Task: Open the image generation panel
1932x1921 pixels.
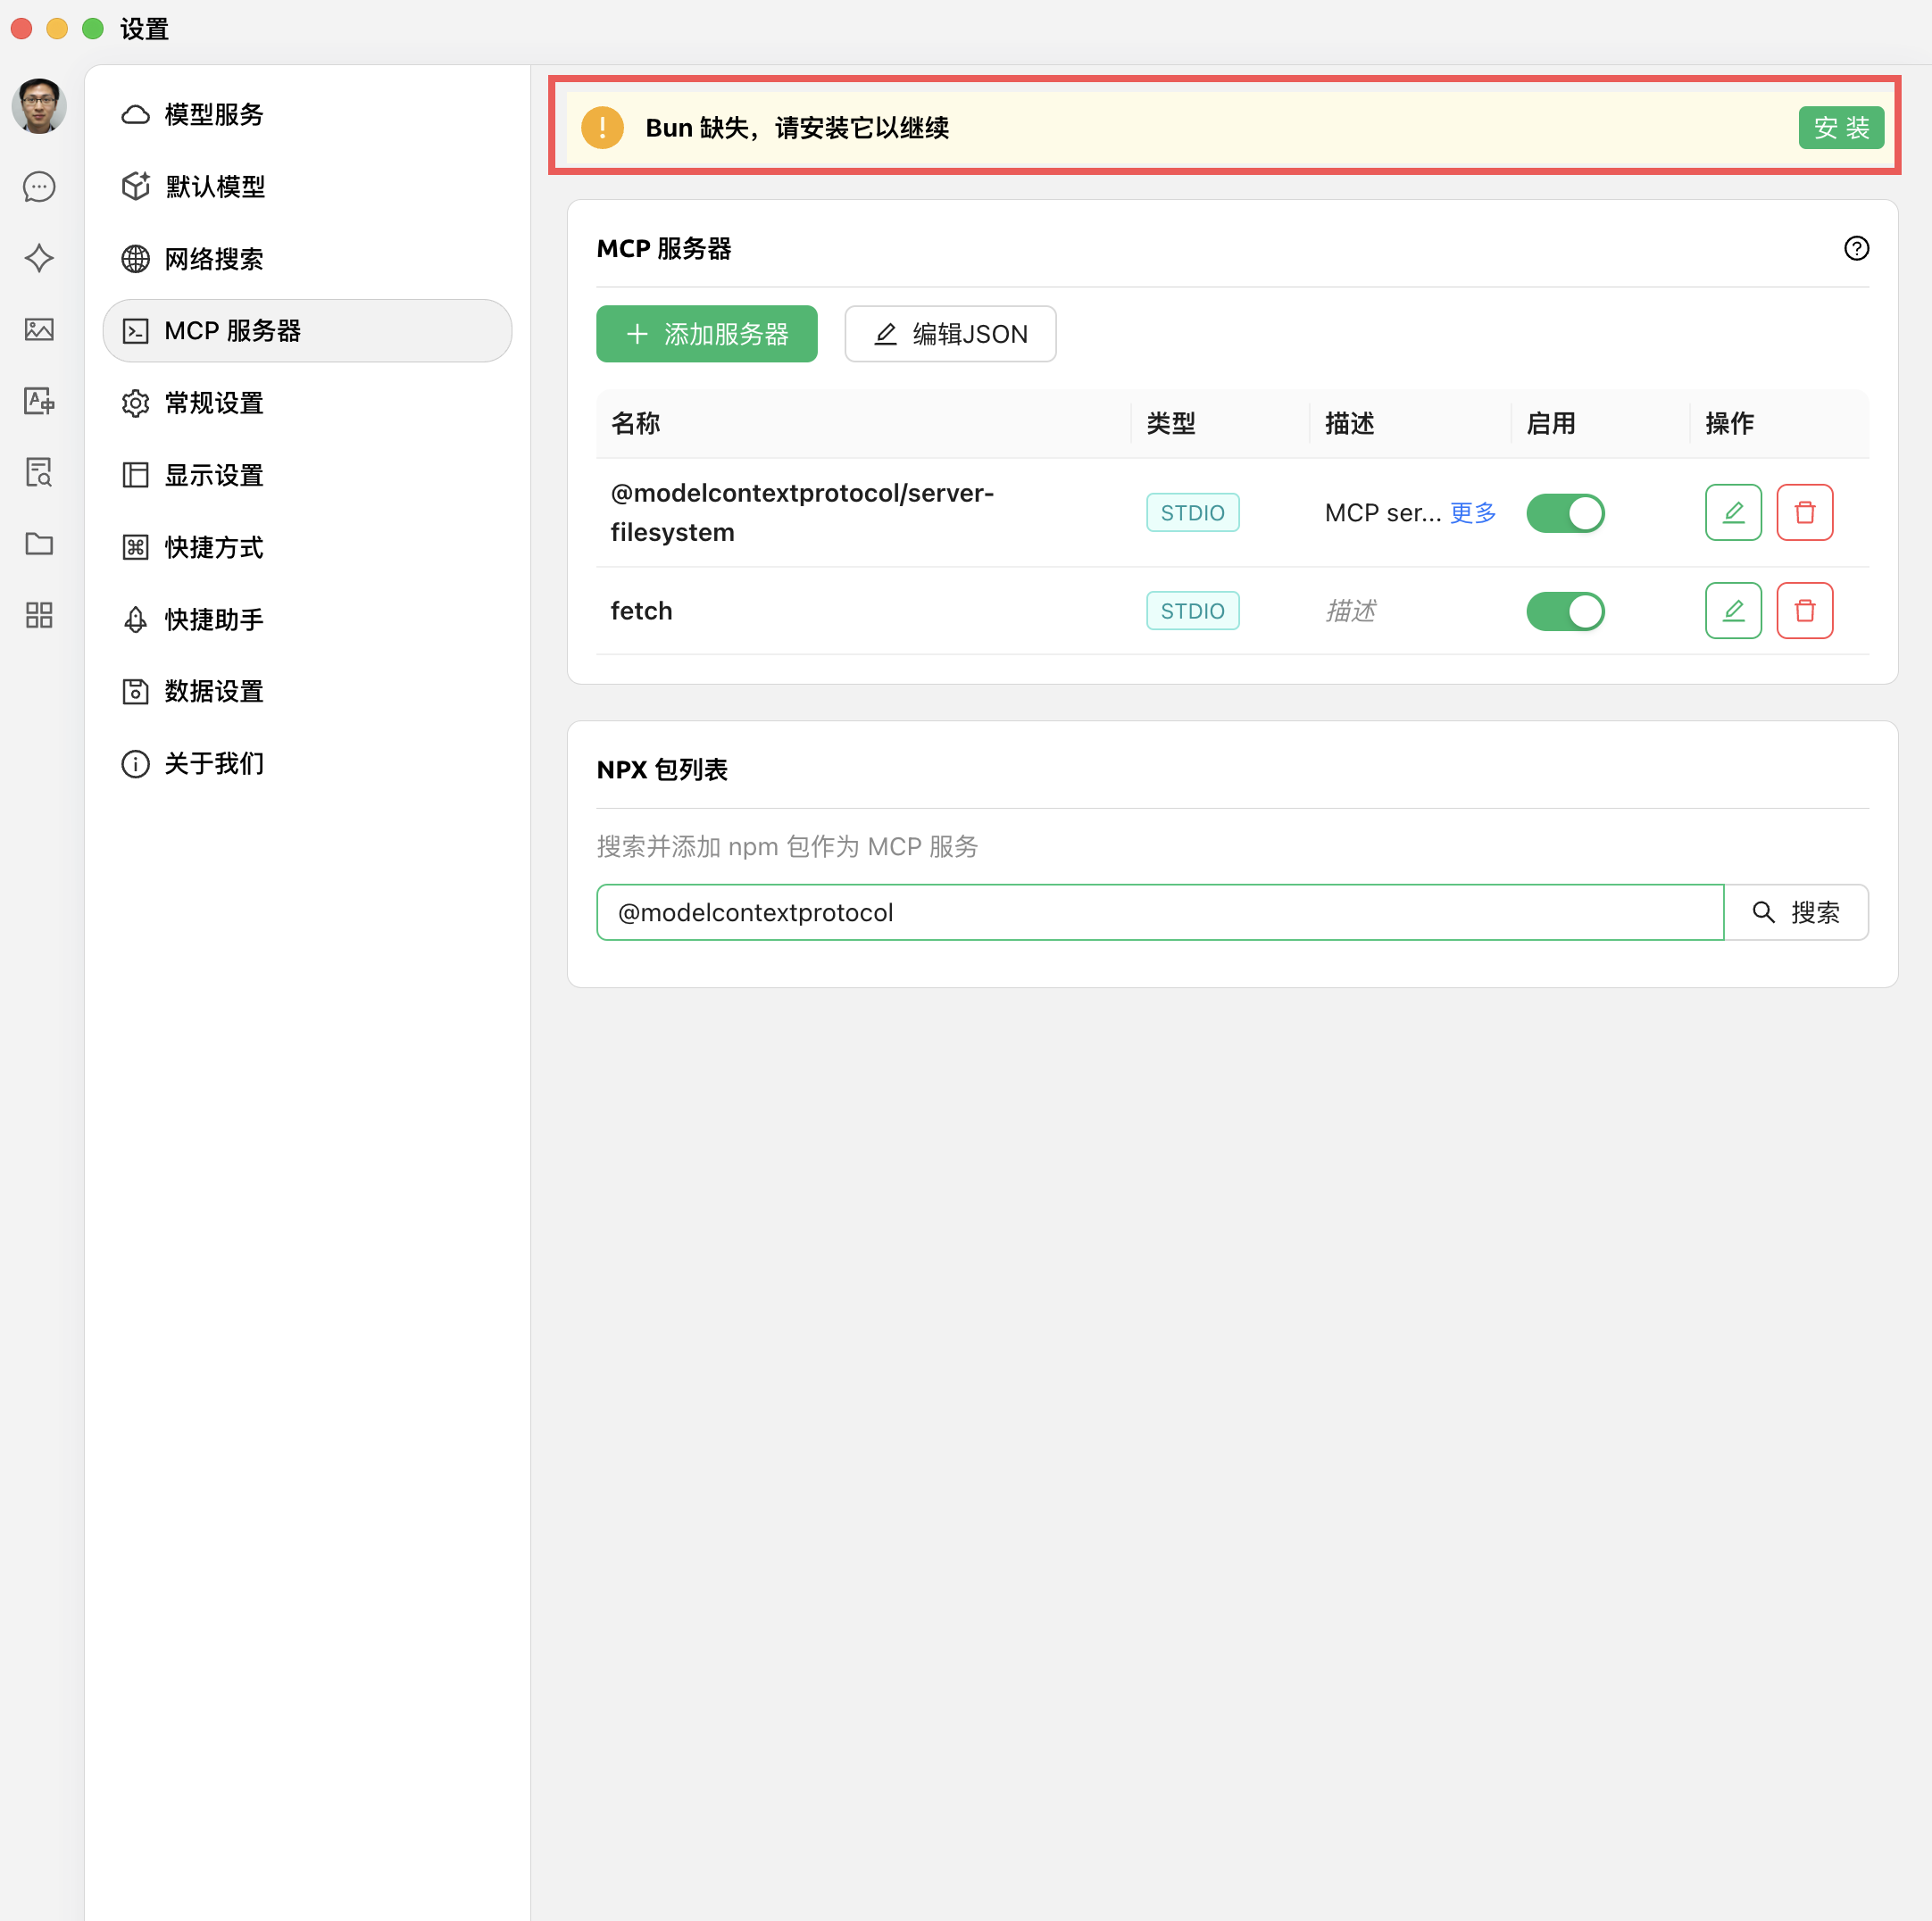Action: 39,330
